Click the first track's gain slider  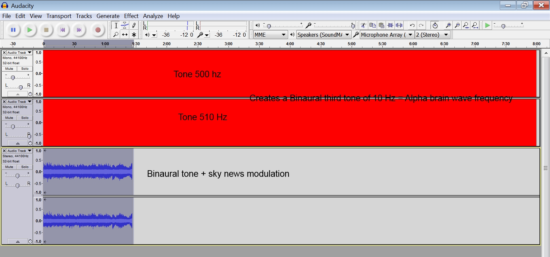(x=13, y=78)
